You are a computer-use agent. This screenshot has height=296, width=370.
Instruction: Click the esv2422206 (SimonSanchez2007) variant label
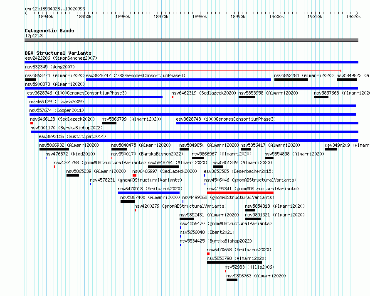61,58
